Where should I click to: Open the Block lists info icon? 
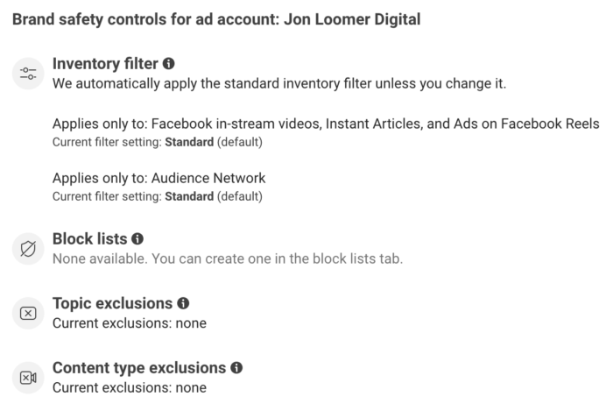(137, 238)
